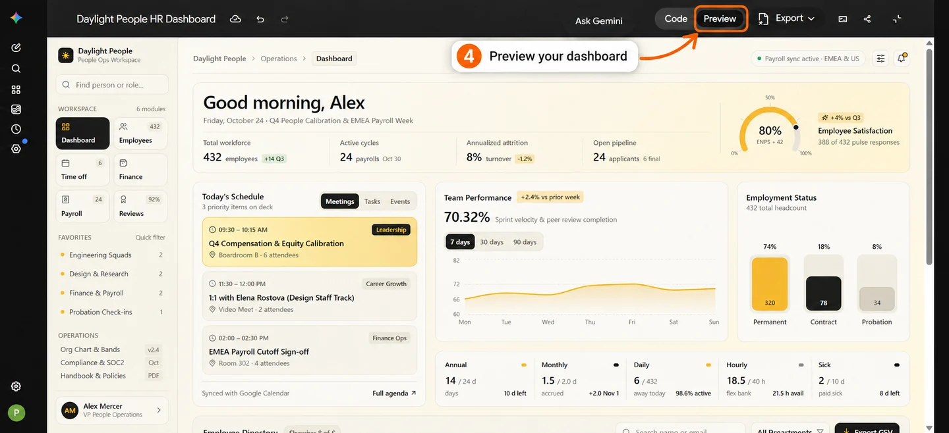Select the 90 days range

525,242
